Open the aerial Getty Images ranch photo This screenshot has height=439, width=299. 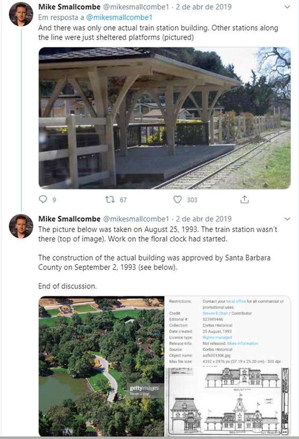(x=101, y=366)
